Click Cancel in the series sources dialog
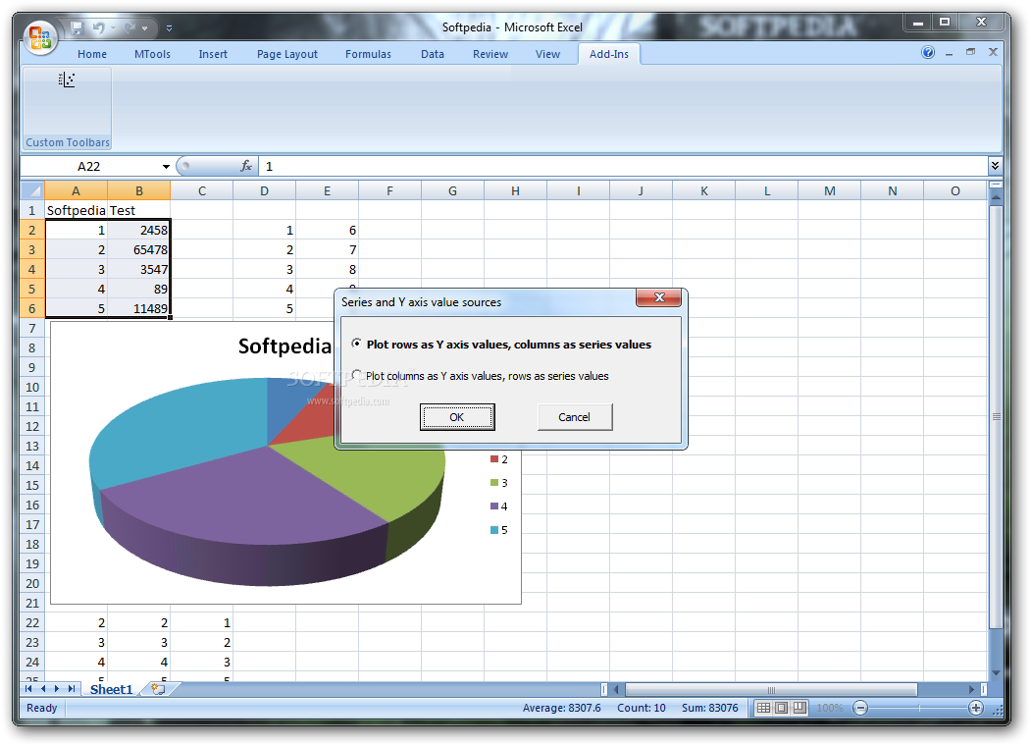The width and height of the screenshot is (1031, 746). pos(575,417)
